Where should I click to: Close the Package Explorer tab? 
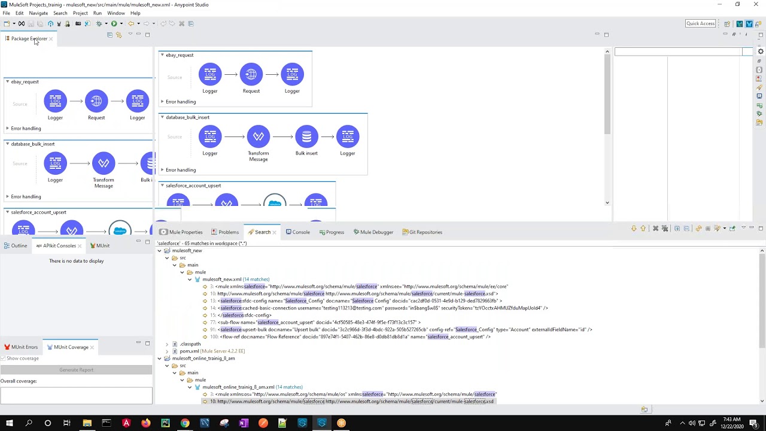click(x=51, y=39)
